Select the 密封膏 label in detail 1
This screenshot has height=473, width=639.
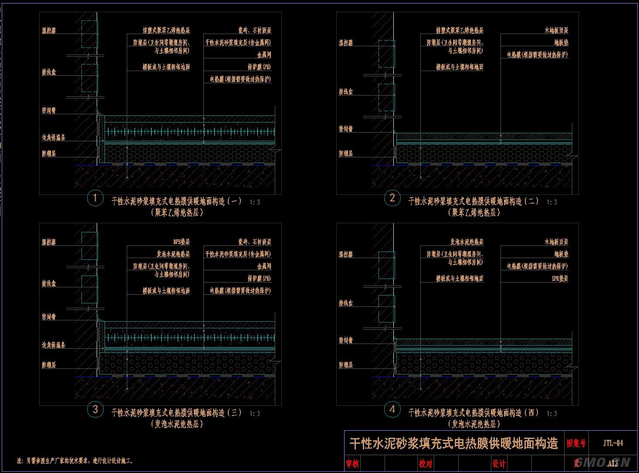tap(49, 111)
